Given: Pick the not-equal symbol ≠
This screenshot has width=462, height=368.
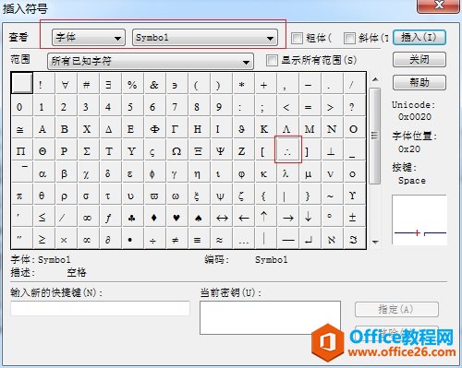Looking at the screenshot, I should (x=176, y=240).
